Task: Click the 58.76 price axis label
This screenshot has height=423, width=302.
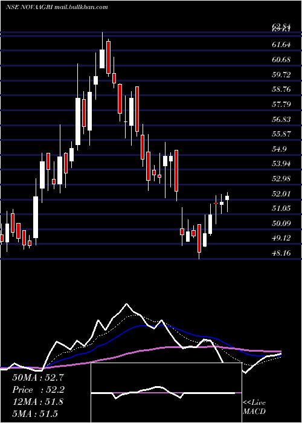Action: pos(281,89)
